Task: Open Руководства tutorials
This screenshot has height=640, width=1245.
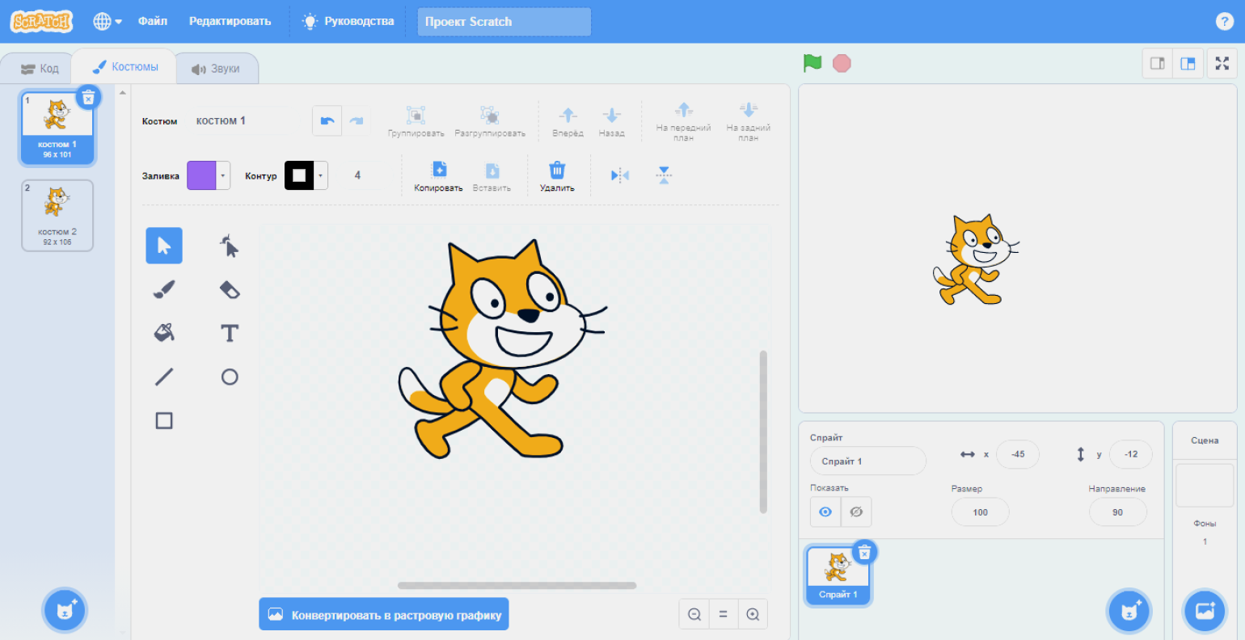Action: [348, 22]
